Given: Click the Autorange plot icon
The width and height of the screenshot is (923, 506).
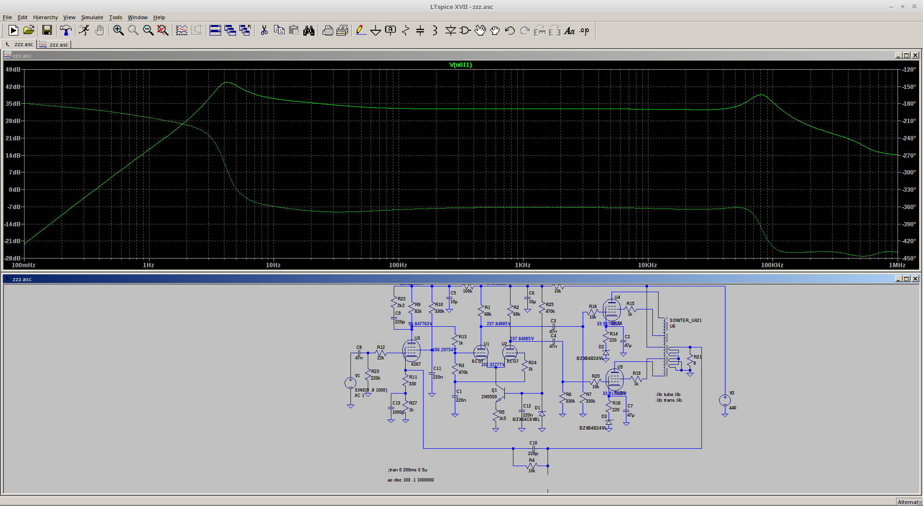Looking at the screenshot, I should [182, 31].
